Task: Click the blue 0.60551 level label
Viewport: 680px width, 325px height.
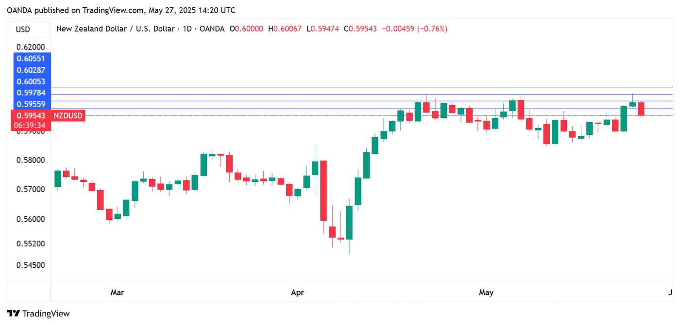Action: coord(31,58)
